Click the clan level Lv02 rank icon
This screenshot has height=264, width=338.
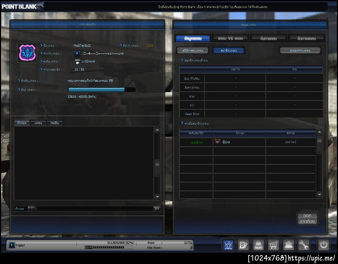(x=77, y=61)
